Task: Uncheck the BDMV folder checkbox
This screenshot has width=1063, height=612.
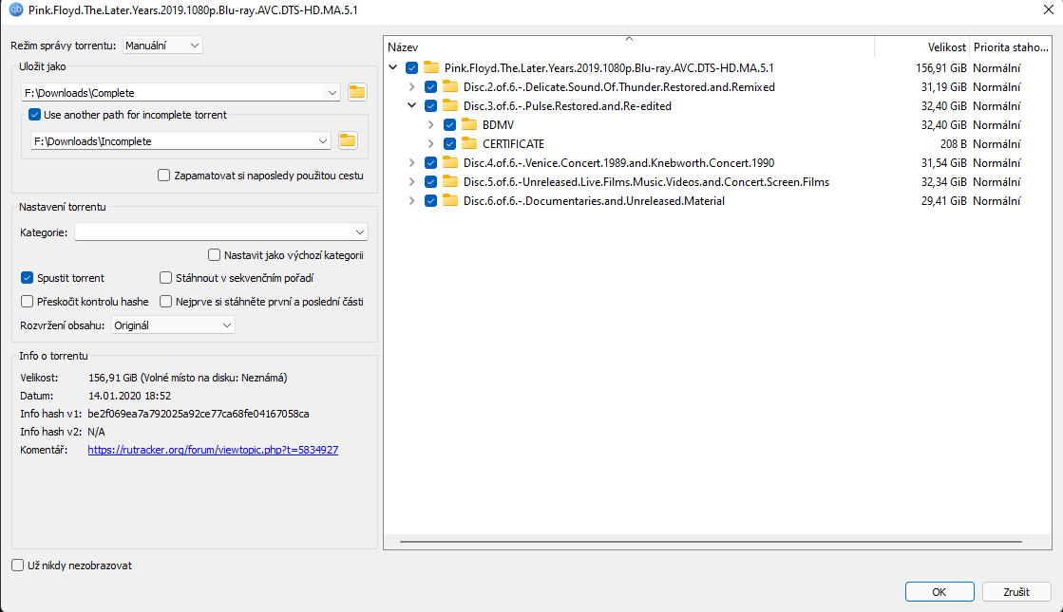Action: [449, 124]
